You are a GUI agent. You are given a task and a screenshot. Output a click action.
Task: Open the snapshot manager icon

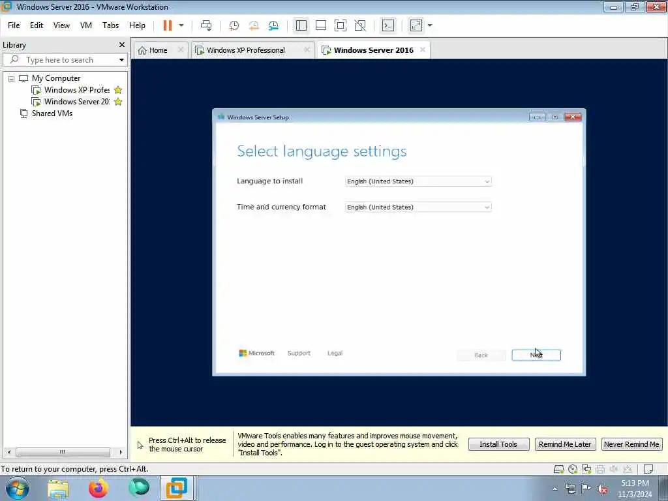(x=273, y=25)
